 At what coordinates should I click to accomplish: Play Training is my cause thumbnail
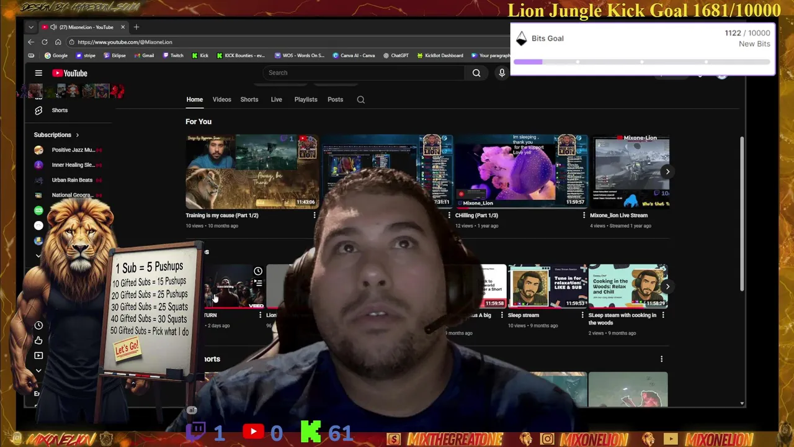(x=252, y=171)
